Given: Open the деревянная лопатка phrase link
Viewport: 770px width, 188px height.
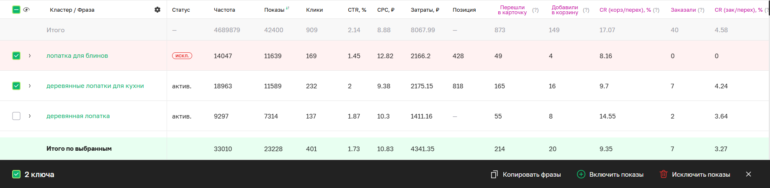Looking at the screenshot, I should point(78,116).
